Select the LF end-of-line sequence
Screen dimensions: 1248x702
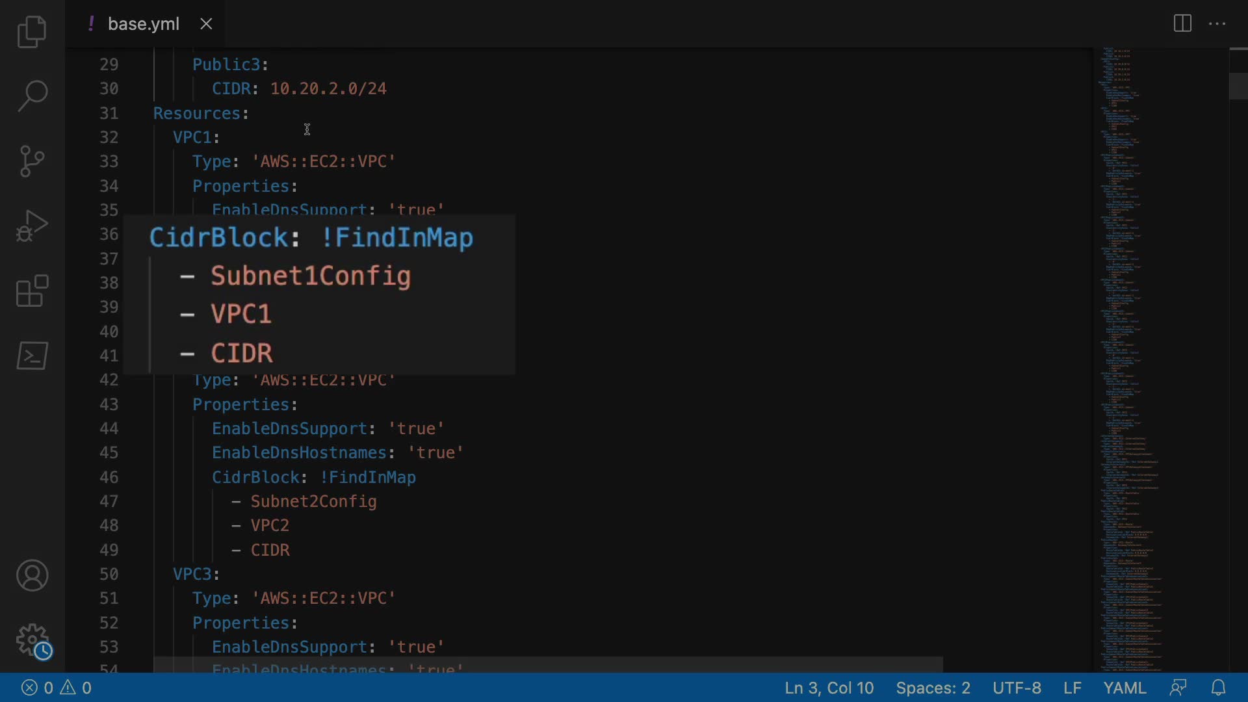point(1072,688)
